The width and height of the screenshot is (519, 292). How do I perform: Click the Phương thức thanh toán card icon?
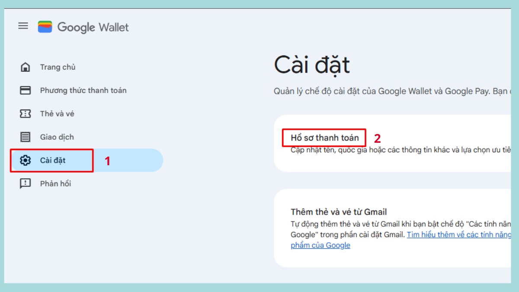point(26,90)
